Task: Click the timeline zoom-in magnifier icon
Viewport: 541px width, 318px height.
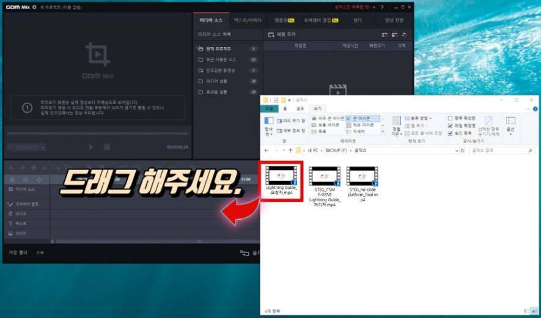Action: [12, 179]
